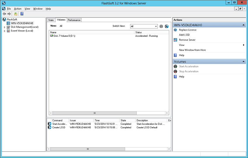Image resolution: width=248 pixels, height=158 pixels.
Task: Click the Stop Acceleration action
Action: [189, 71]
